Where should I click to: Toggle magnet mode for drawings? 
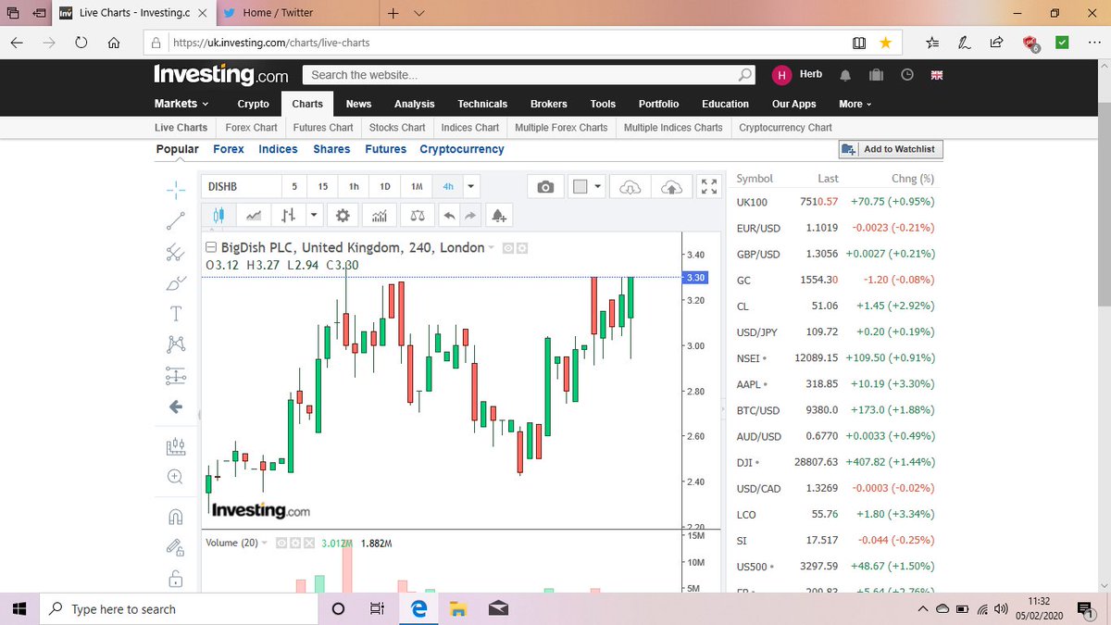coord(175,516)
